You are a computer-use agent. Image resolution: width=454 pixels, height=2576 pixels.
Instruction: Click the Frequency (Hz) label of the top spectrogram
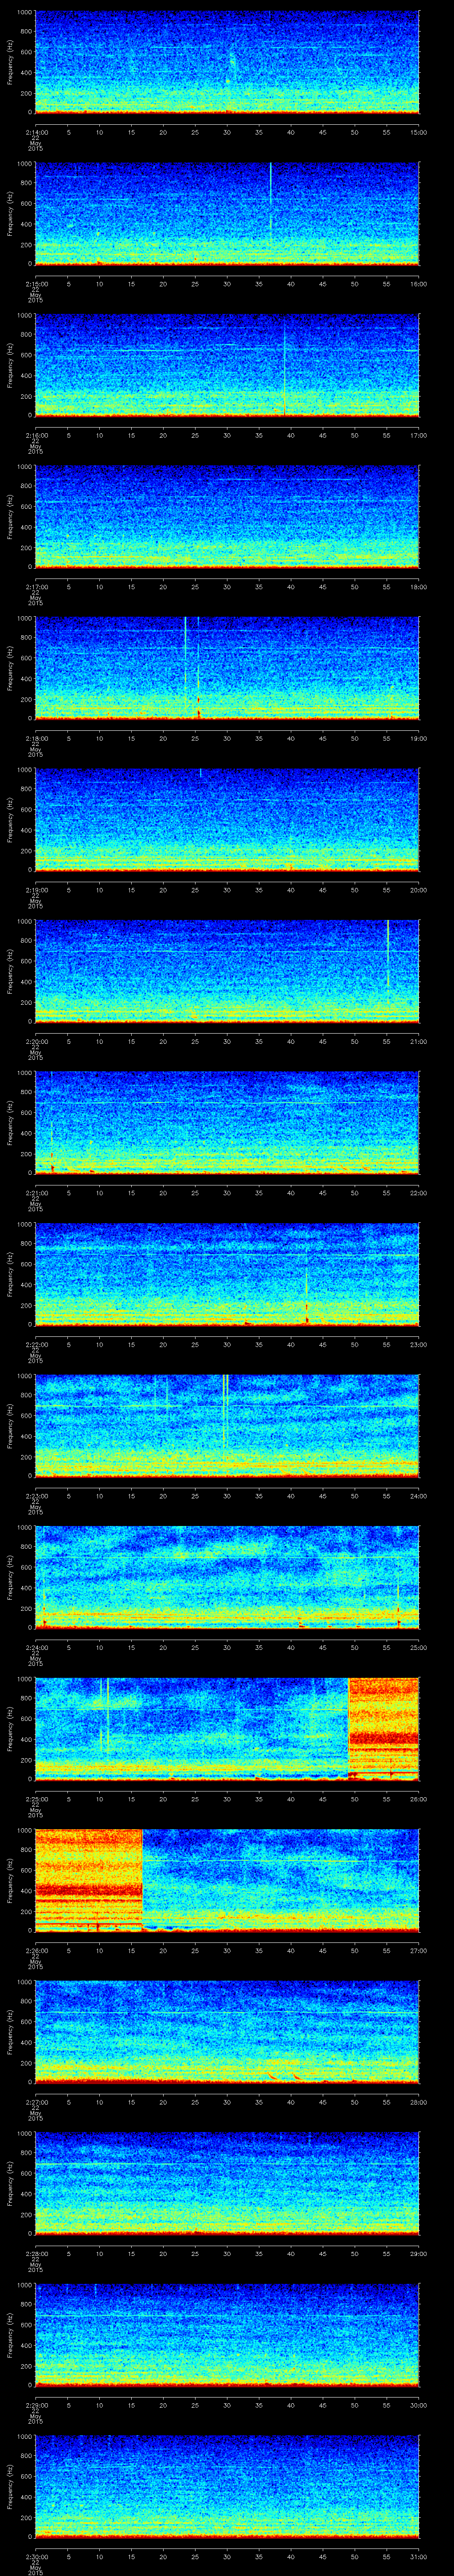point(10,62)
